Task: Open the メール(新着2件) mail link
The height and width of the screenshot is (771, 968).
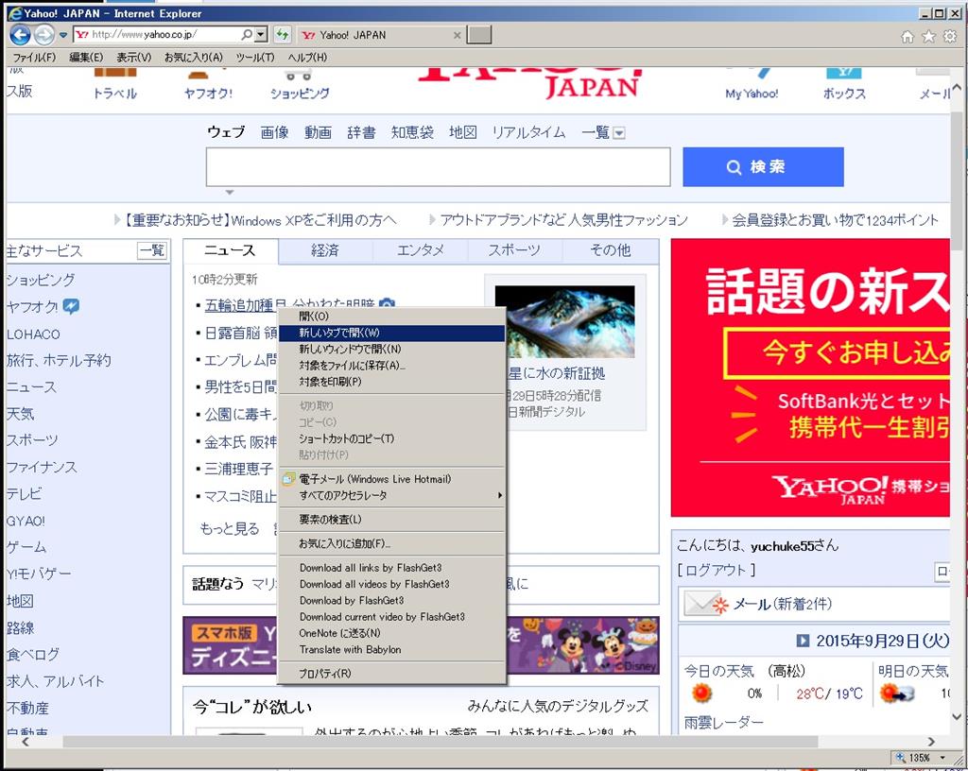Action: point(782,604)
